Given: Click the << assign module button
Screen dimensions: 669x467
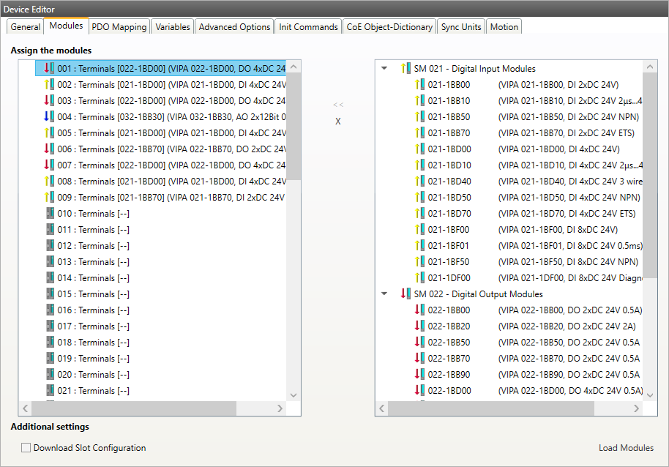Looking at the screenshot, I should (x=337, y=105).
